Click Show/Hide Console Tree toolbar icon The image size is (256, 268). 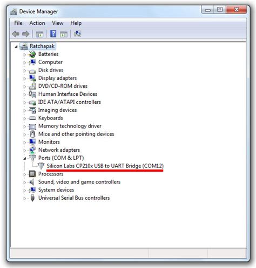39,34
